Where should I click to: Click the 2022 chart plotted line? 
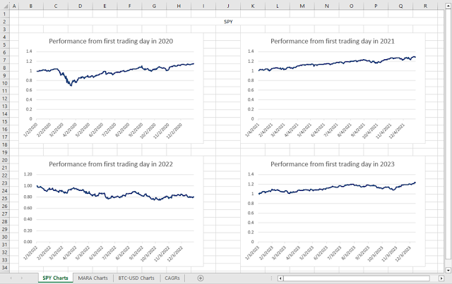point(115,197)
